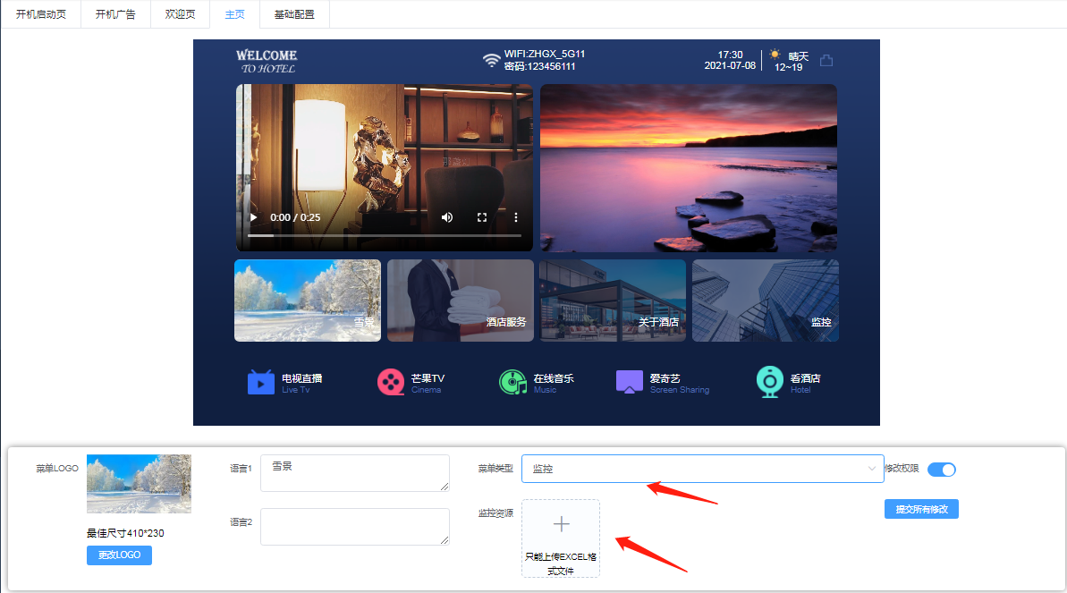The height and width of the screenshot is (593, 1067).
Task: Mute the video with the volume icon
Action: [x=447, y=217]
